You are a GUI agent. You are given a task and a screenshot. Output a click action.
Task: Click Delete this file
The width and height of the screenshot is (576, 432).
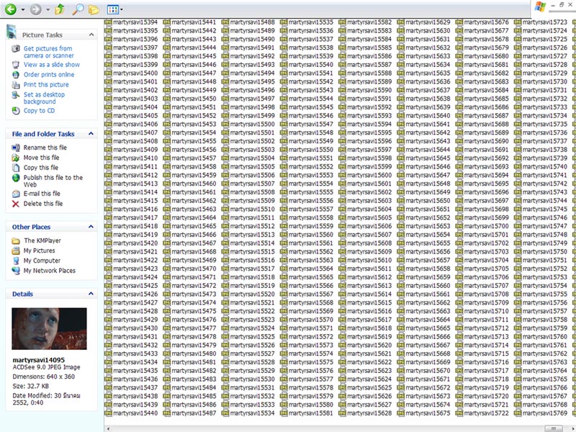(43, 203)
